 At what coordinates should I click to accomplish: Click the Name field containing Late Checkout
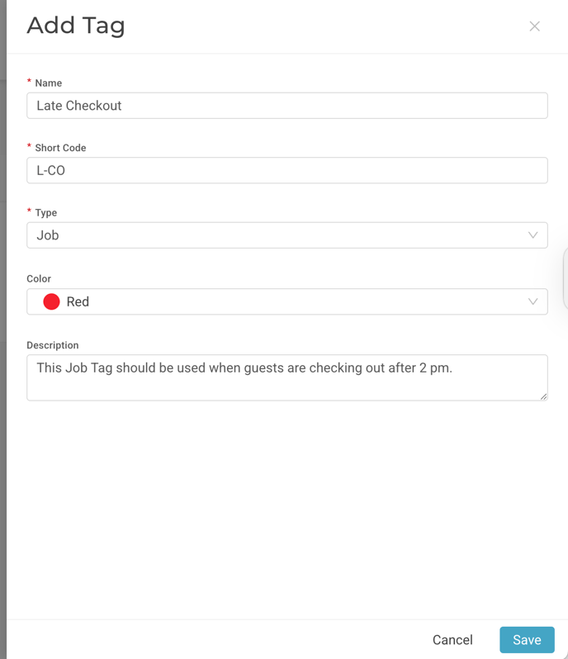[287, 106]
